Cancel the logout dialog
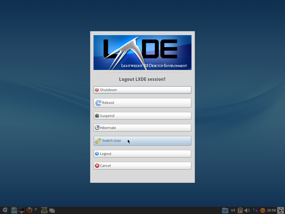 coord(142,166)
